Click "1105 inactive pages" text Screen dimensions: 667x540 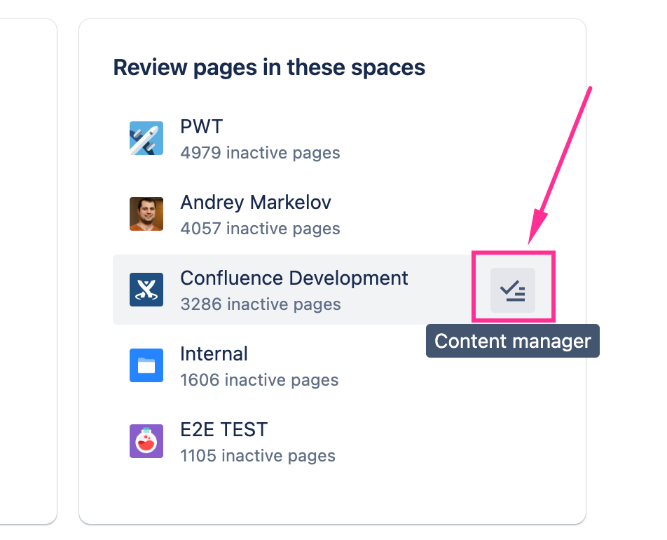click(258, 456)
